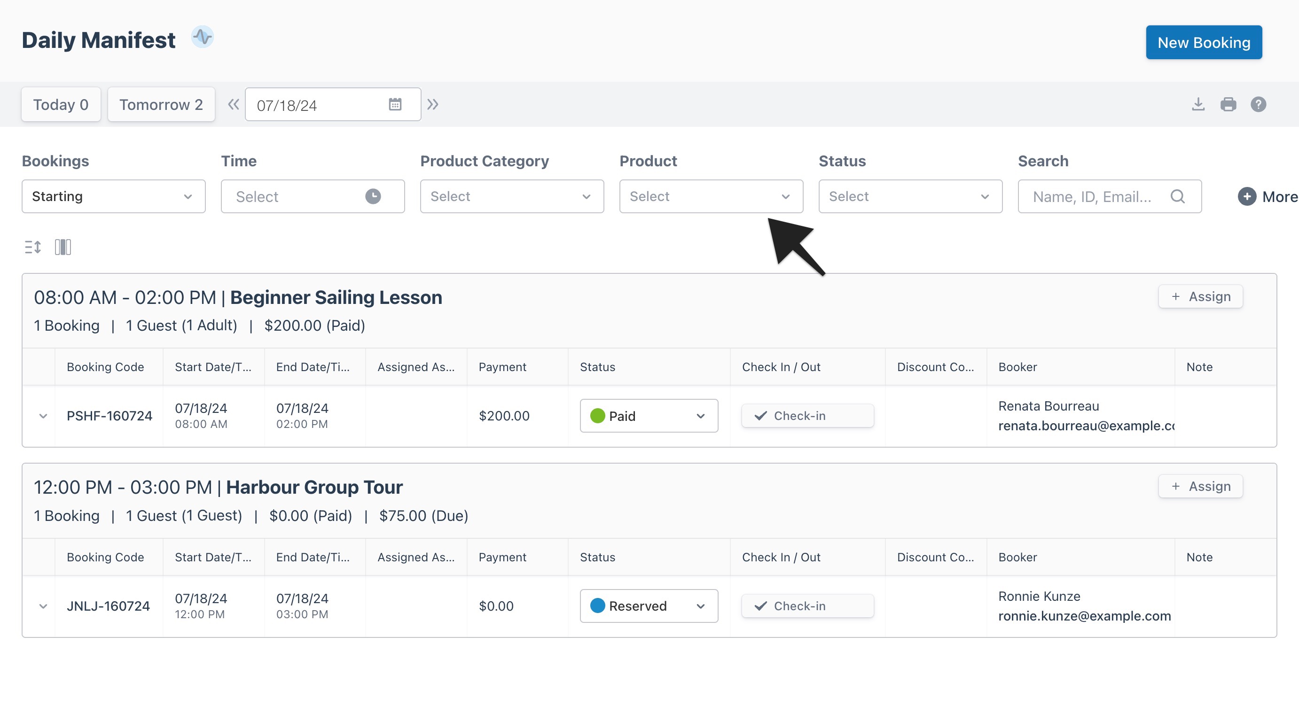Viewport: 1299px width, 714px height.
Task: Show Today 0 bookings
Action: coord(61,104)
